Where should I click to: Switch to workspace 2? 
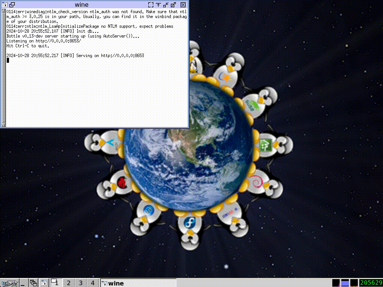(69, 283)
